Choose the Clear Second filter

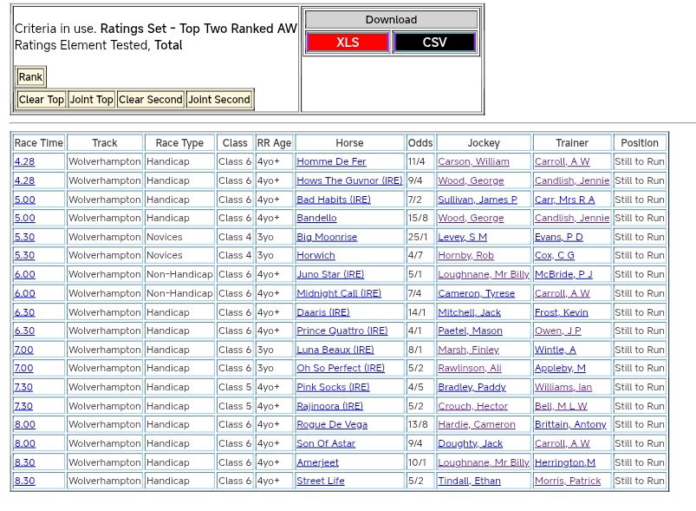point(151,100)
